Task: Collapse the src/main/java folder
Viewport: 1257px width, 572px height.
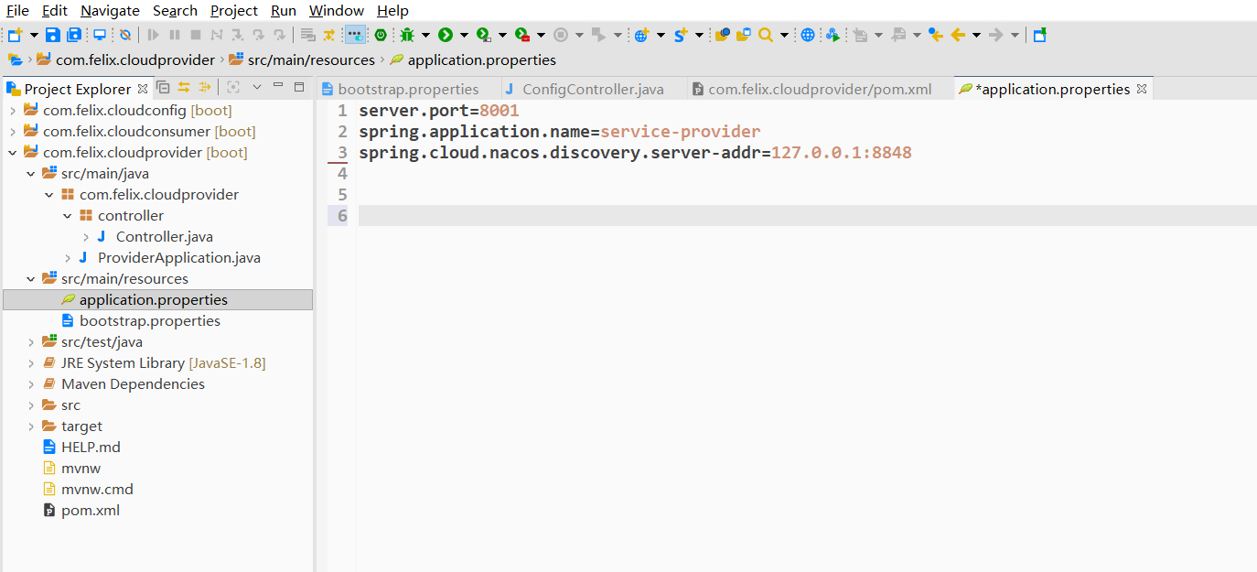Action: pos(30,174)
